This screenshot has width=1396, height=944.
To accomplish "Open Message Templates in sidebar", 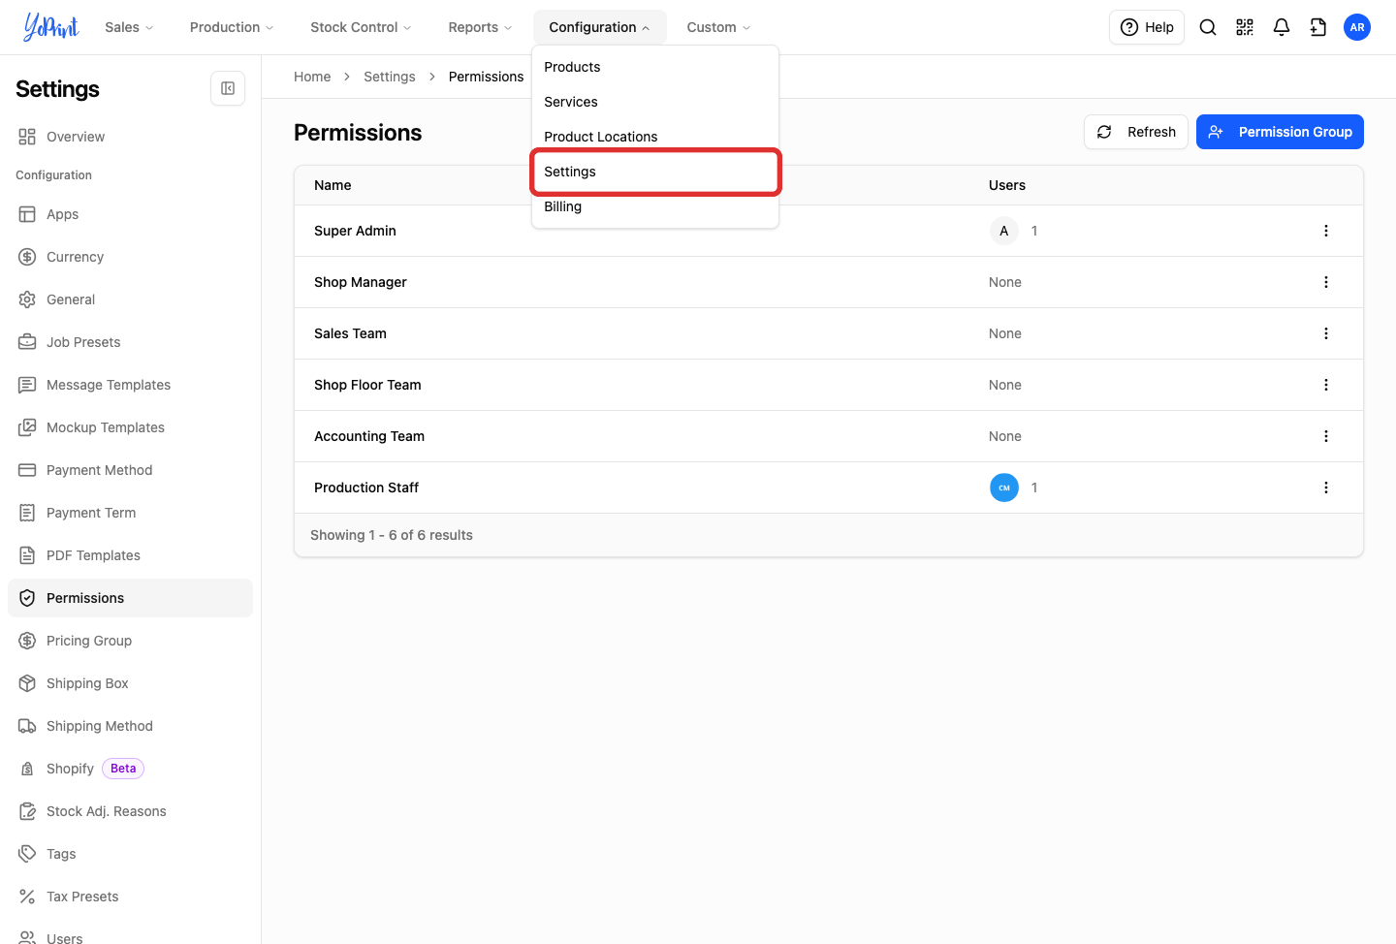I will pos(130,385).
